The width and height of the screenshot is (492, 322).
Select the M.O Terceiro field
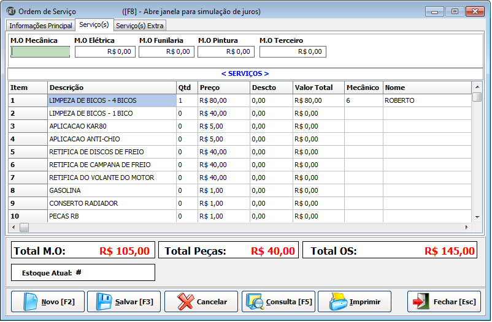coord(293,52)
